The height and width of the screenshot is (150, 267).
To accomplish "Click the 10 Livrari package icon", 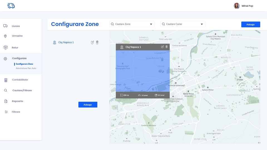I will coord(156,95).
